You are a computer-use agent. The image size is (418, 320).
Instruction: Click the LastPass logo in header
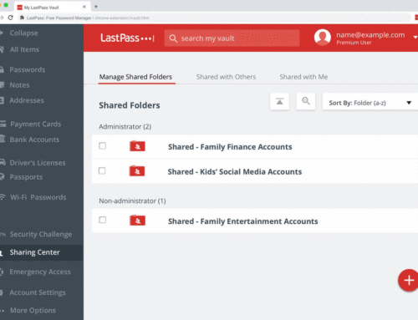127,38
